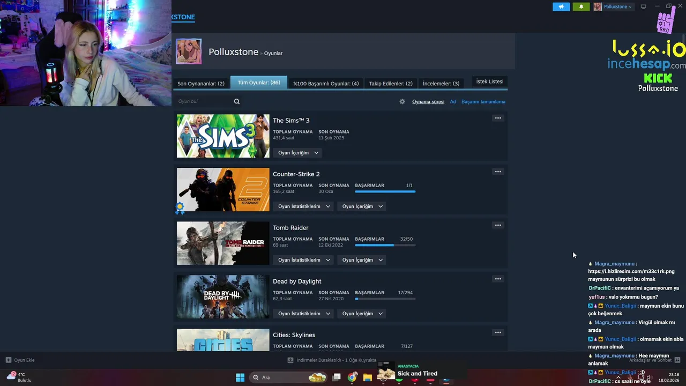686x386 pixels.
Task: Open %100 Başarımlı Oyunlar (4) tab
Action: [326, 84]
